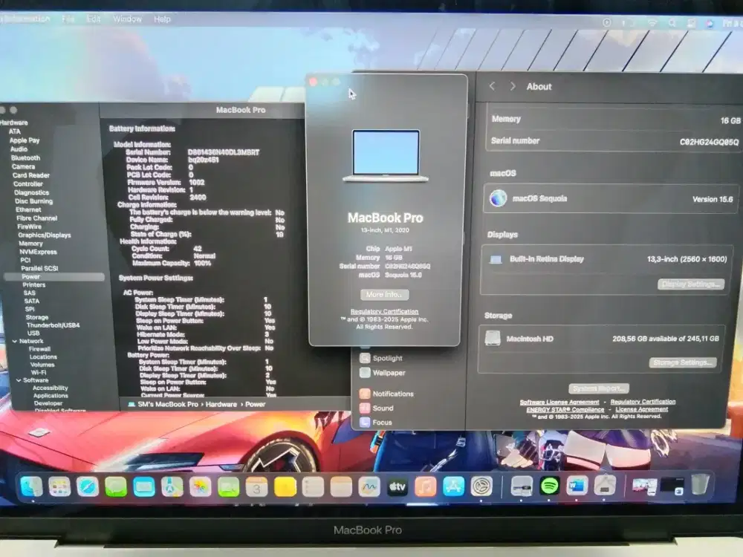Open Spotify from the dock
This screenshot has width=743, height=557.
pyautogui.click(x=549, y=486)
